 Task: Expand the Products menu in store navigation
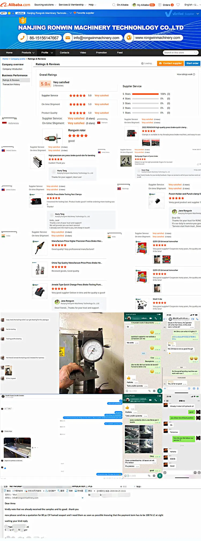(x=28, y=53)
